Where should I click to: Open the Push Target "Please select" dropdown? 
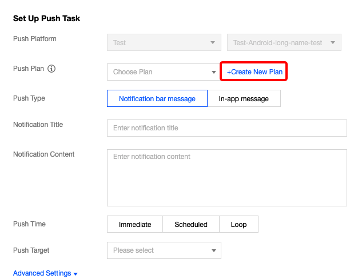(160, 250)
